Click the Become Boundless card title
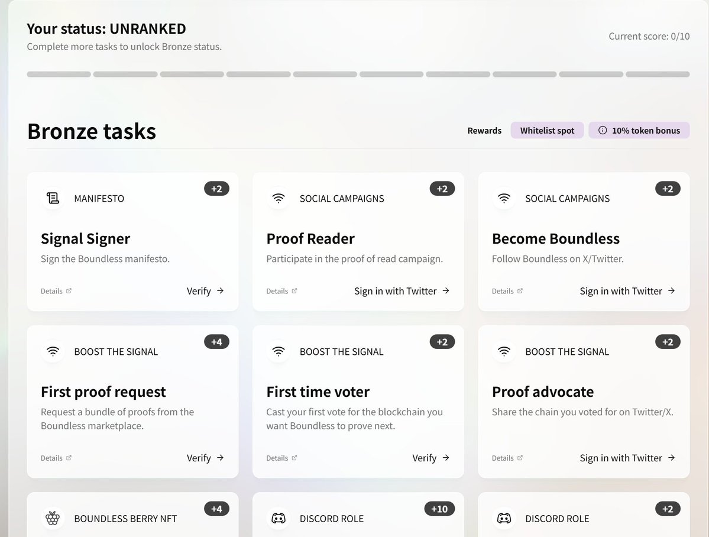Screen dimensions: 709x537 556,238
